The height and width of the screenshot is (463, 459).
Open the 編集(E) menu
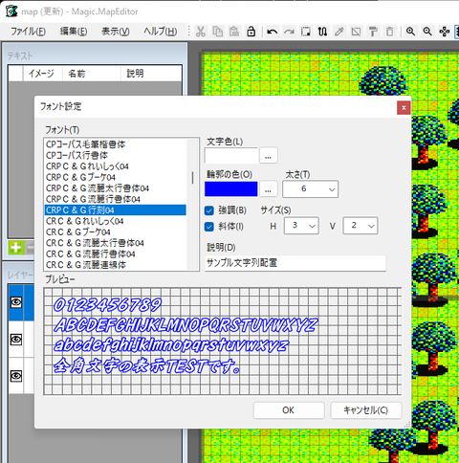point(74,32)
